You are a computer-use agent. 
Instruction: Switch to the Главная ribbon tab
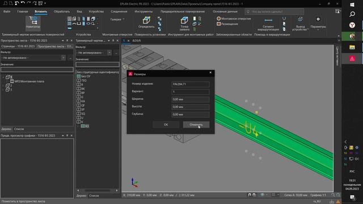click(x=23, y=11)
